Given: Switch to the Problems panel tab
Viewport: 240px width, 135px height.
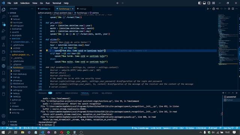Looking at the screenshot, I should click(x=42, y=93).
